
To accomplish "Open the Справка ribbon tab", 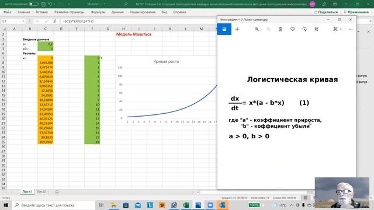I will (179, 12).
